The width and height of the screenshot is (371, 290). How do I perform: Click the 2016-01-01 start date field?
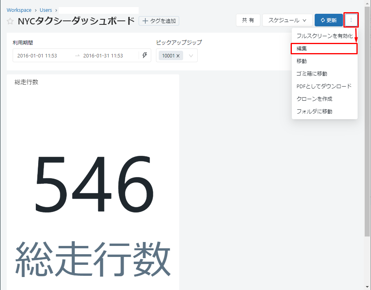point(37,56)
